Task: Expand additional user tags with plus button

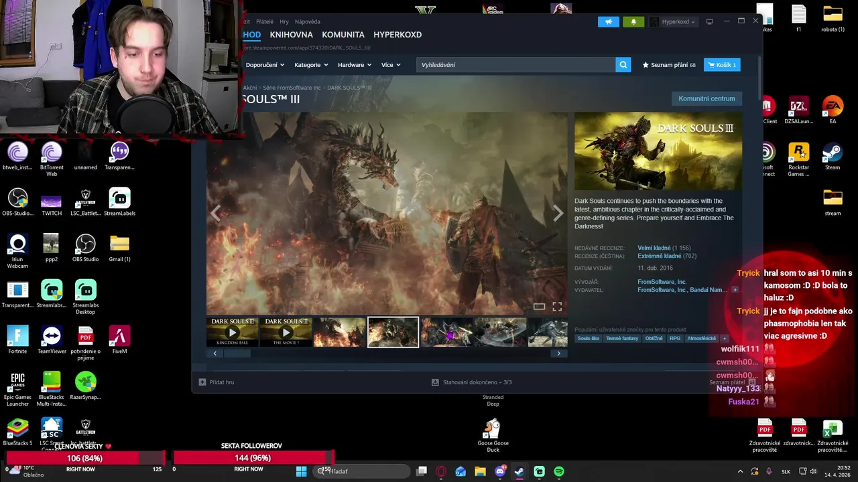Action: point(724,339)
